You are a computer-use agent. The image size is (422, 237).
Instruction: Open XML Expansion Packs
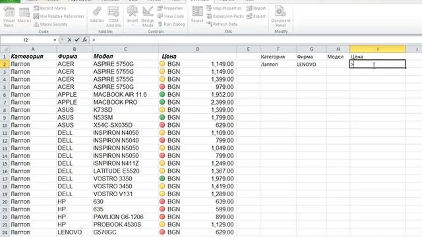(225, 16)
